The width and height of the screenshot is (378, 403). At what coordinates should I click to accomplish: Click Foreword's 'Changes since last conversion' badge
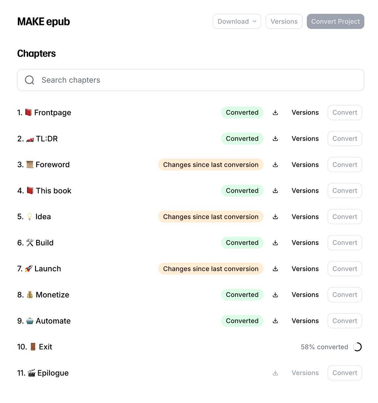click(210, 165)
